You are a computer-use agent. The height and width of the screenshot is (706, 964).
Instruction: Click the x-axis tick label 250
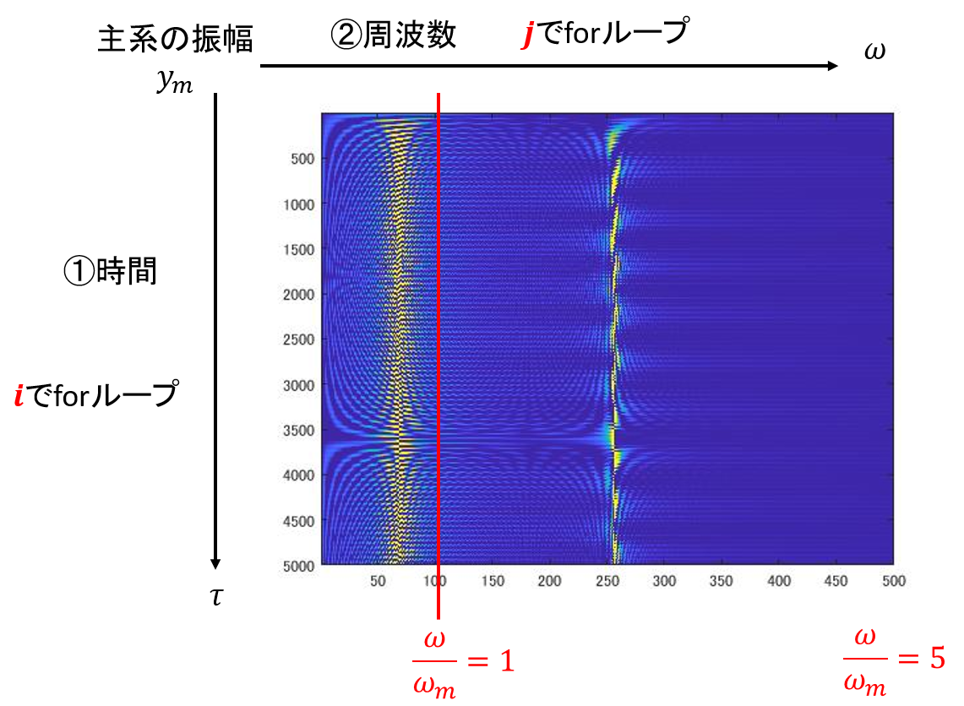(607, 581)
